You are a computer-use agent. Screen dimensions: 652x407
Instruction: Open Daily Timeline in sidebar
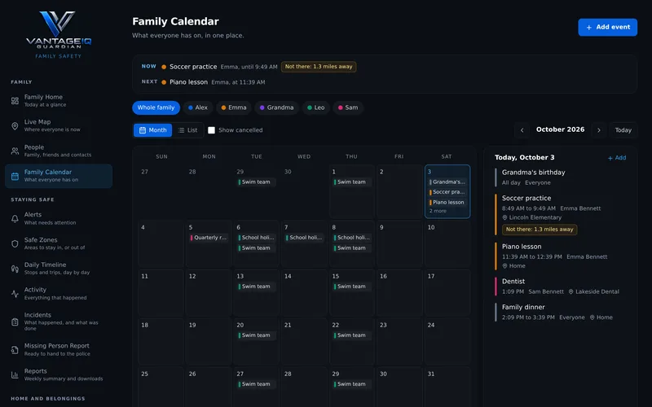pyautogui.click(x=59, y=269)
